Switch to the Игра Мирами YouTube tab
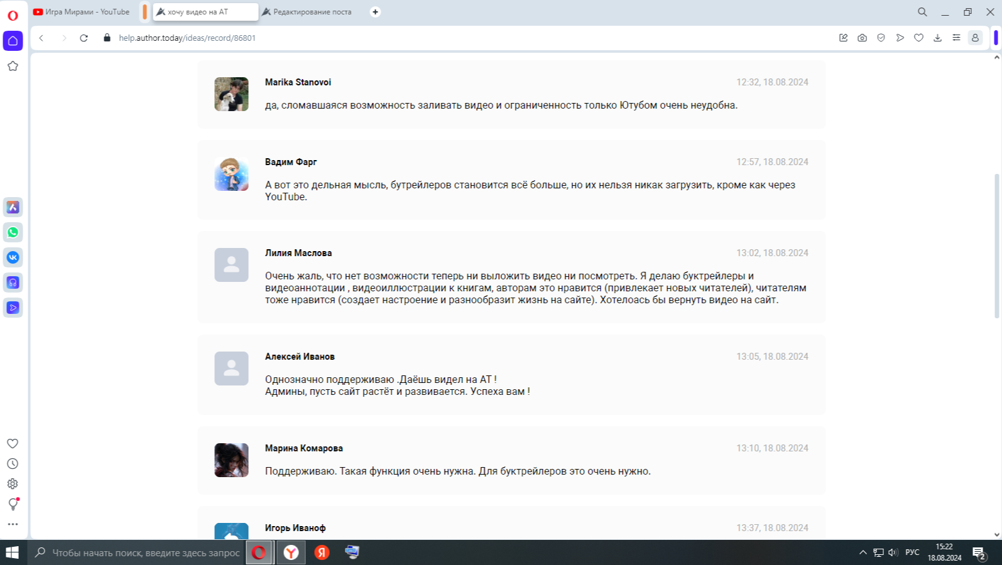1002x565 pixels. point(82,12)
